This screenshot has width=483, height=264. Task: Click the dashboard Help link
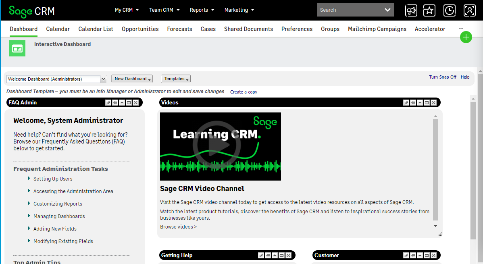pyautogui.click(x=465, y=77)
